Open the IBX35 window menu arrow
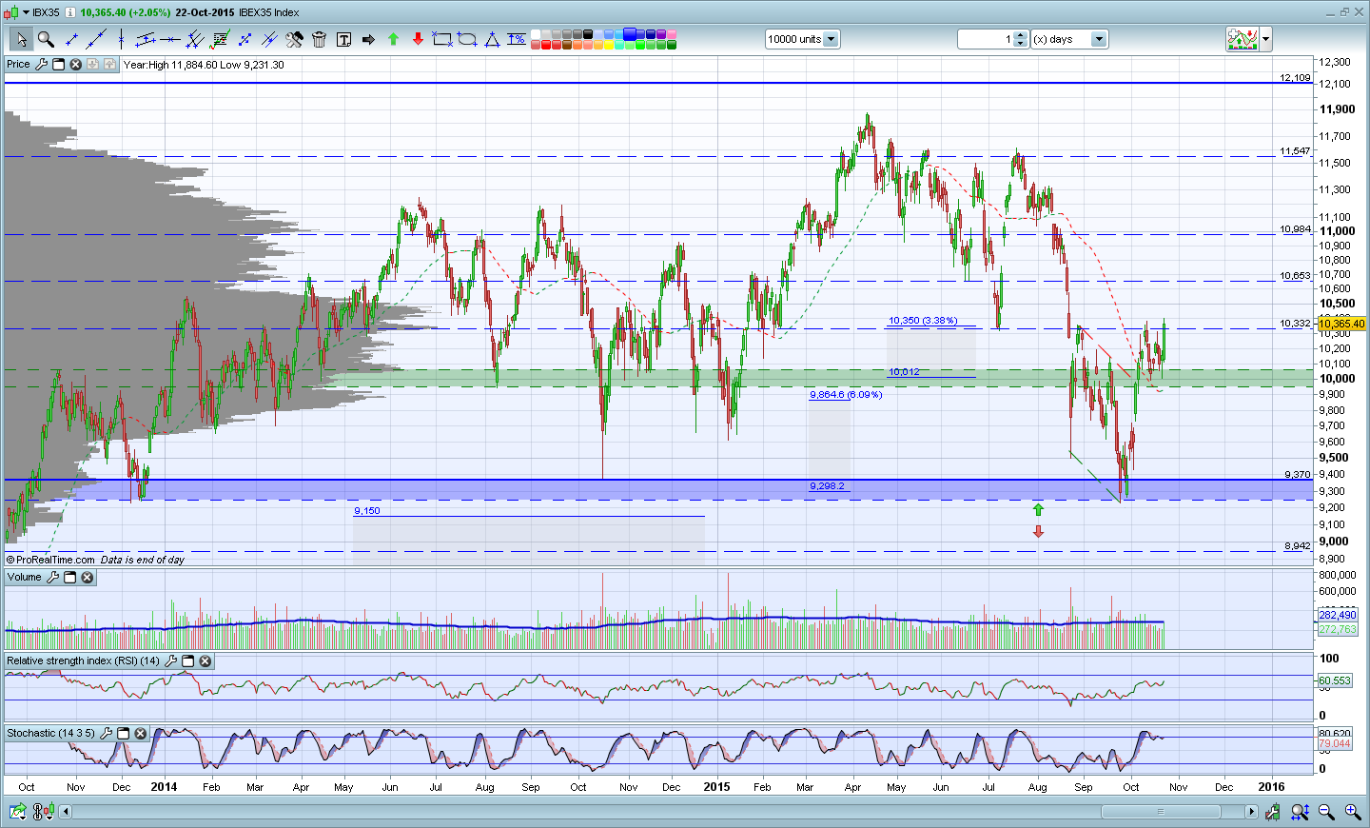1370x828 pixels. [26, 12]
